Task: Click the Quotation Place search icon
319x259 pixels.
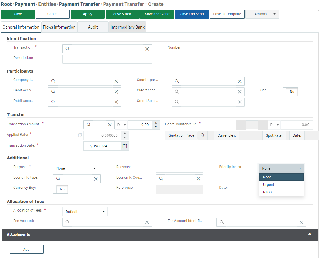Action: (x=202, y=135)
